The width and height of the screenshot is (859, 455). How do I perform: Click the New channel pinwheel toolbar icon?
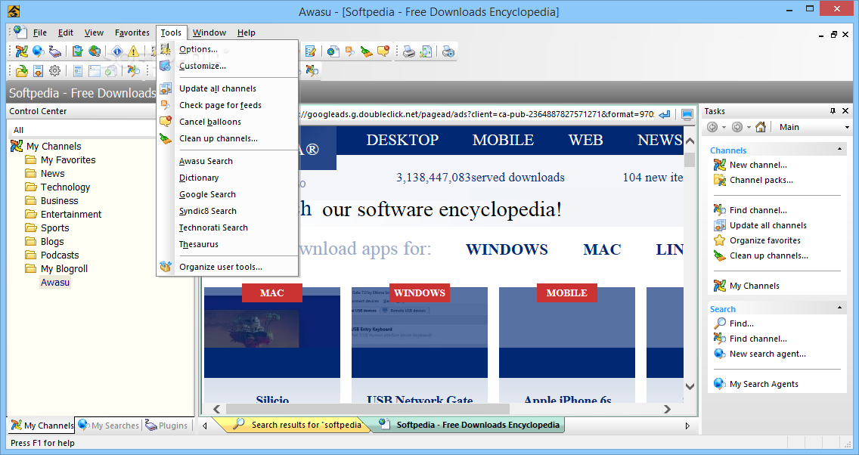21,51
